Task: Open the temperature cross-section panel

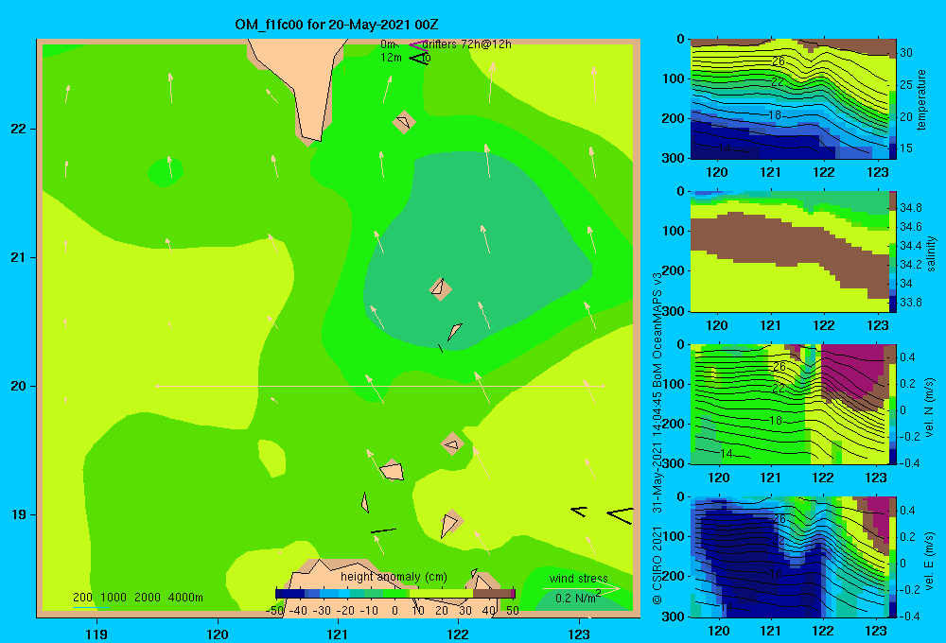Action: point(789,99)
